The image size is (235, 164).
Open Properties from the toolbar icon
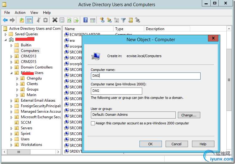(x=62, y=20)
